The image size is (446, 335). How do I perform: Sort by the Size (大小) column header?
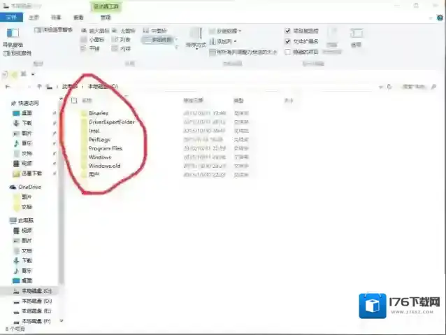click(288, 100)
